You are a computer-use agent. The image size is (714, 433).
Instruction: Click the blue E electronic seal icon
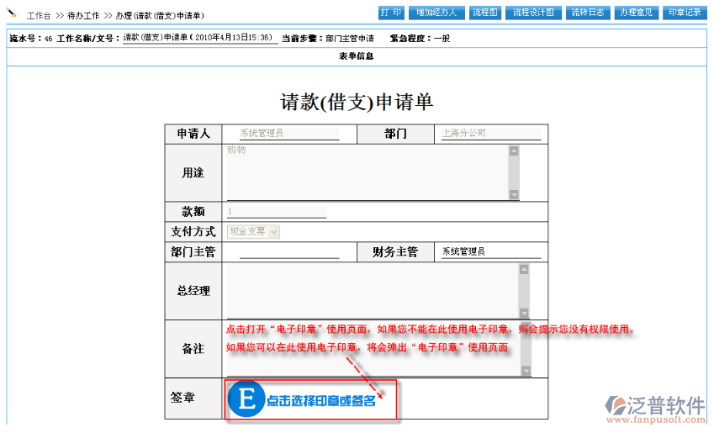click(246, 400)
